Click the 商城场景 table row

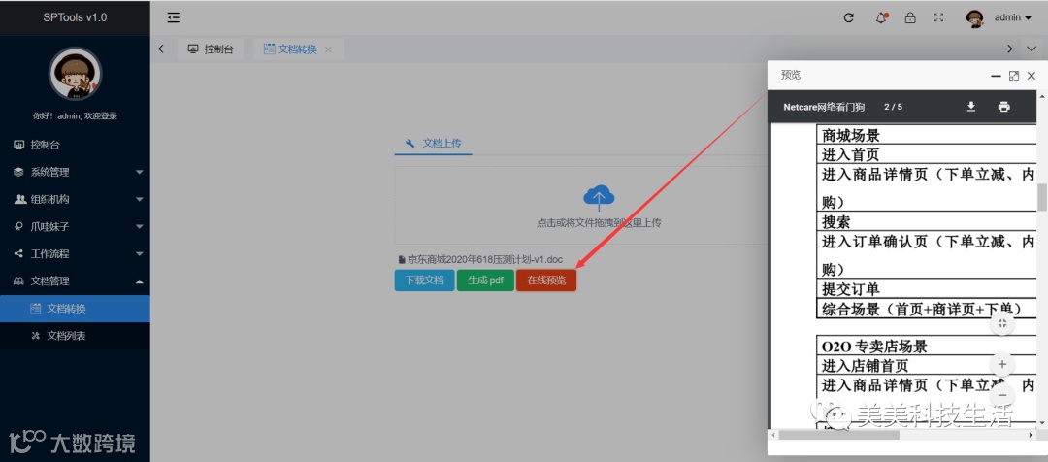tap(927, 135)
